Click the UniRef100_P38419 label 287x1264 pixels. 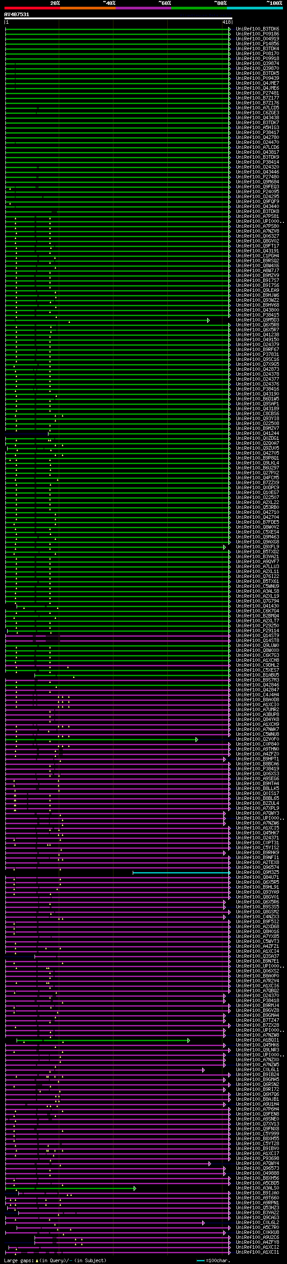pyautogui.click(x=257, y=769)
